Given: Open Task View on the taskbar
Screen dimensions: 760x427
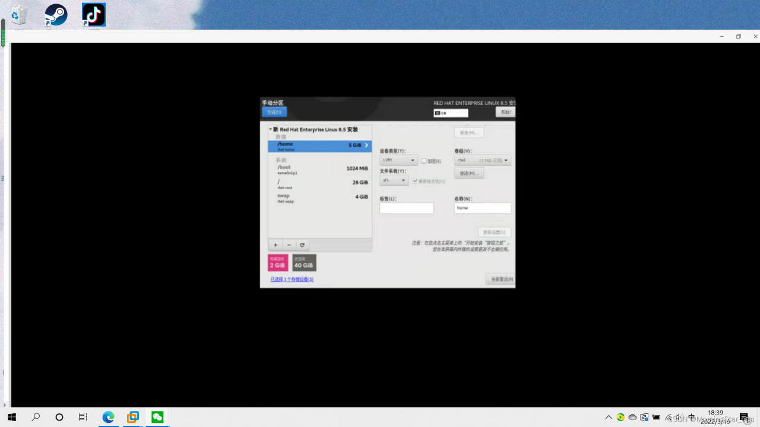Looking at the screenshot, I should coord(83,417).
